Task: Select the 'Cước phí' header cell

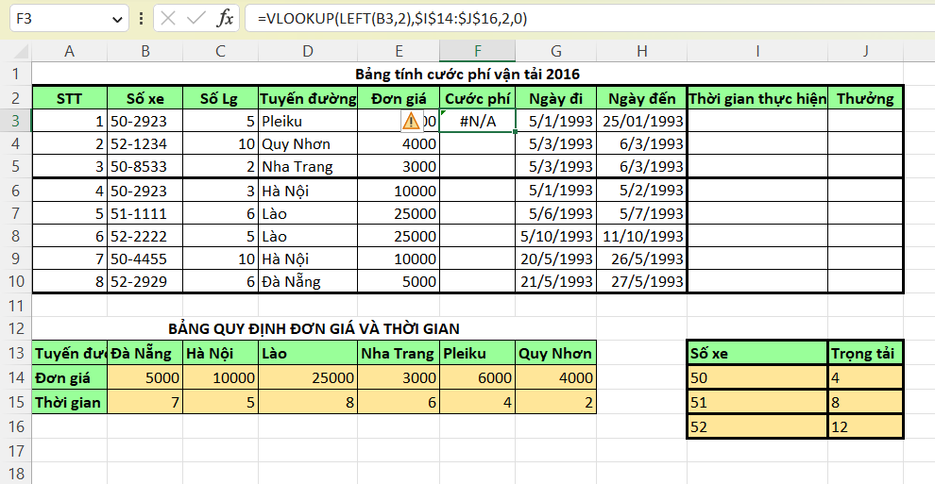Action: (478, 98)
